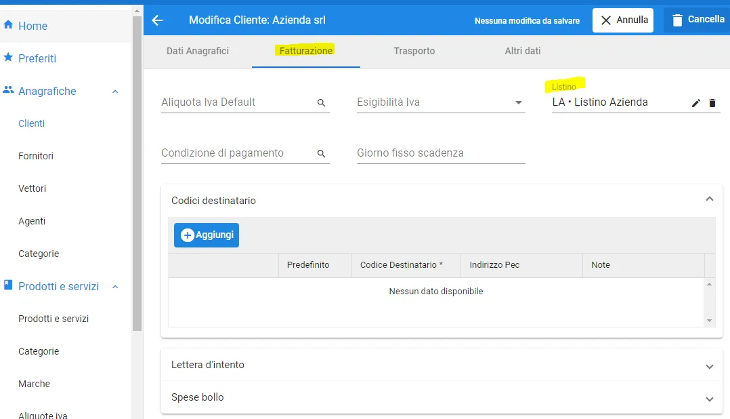
Task: Click the back arrow in header
Action: 157,20
